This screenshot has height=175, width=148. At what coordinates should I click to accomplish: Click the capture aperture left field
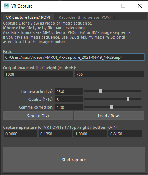20,134
